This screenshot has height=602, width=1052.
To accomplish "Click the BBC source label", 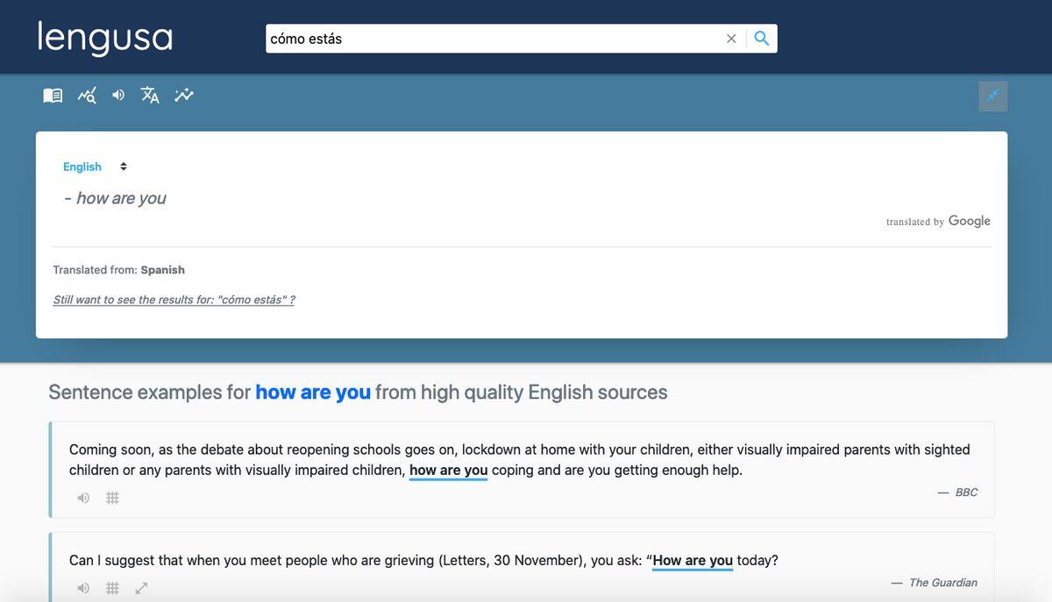I will (965, 492).
